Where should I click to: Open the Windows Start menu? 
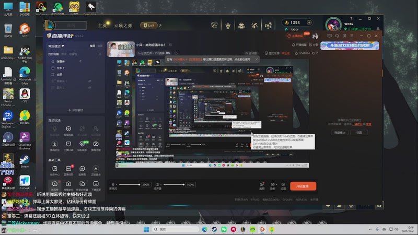pyautogui.click(x=146, y=229)
